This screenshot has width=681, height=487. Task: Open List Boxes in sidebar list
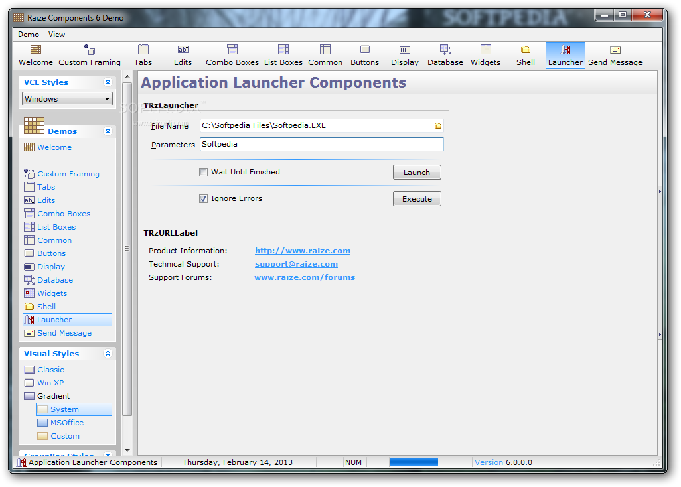[x=50, y=227]
